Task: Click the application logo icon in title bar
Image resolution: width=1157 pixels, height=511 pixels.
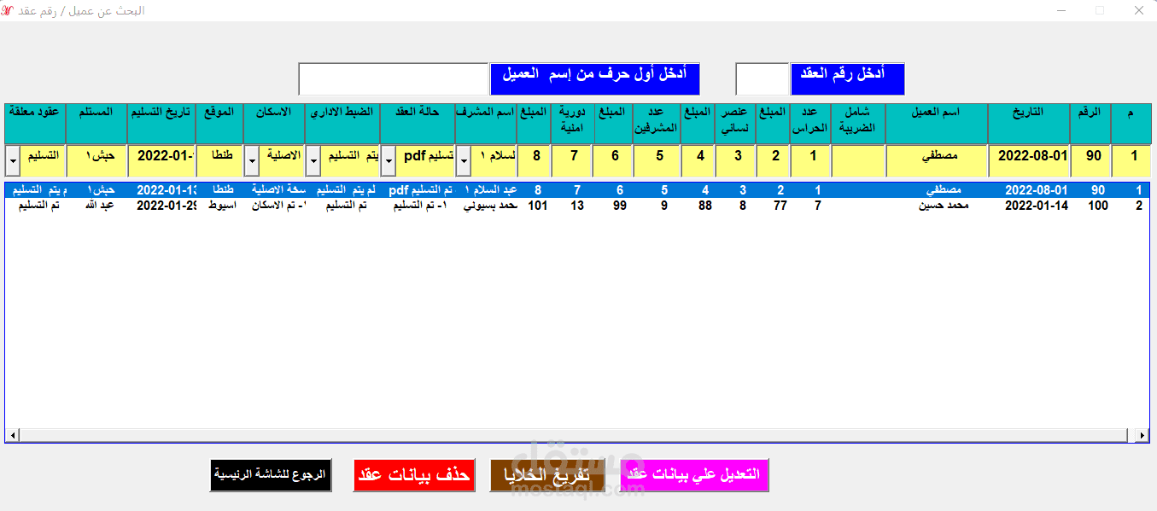Action: click(7, 10)
